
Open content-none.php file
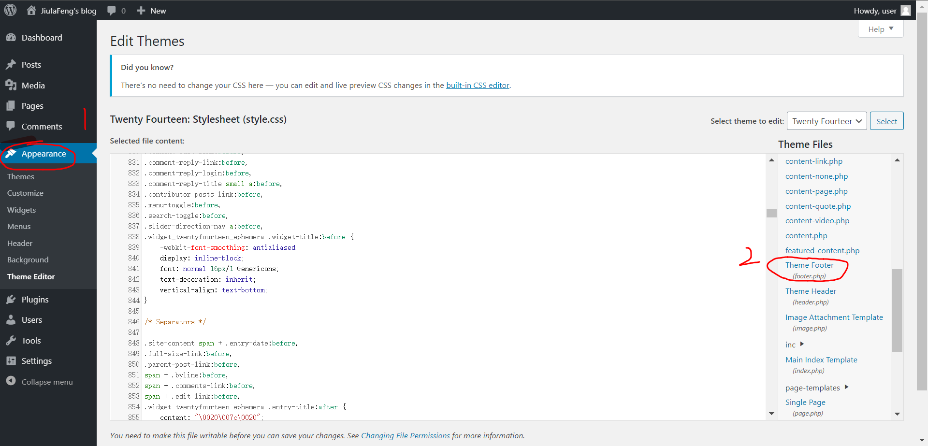pyautogui.click(x=816, y=176)
